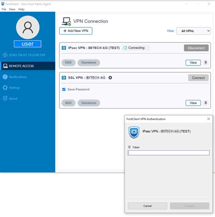Viewport: 215px width, 217px height.
Task: Focus the Token input field
Action: pos(168,153)
